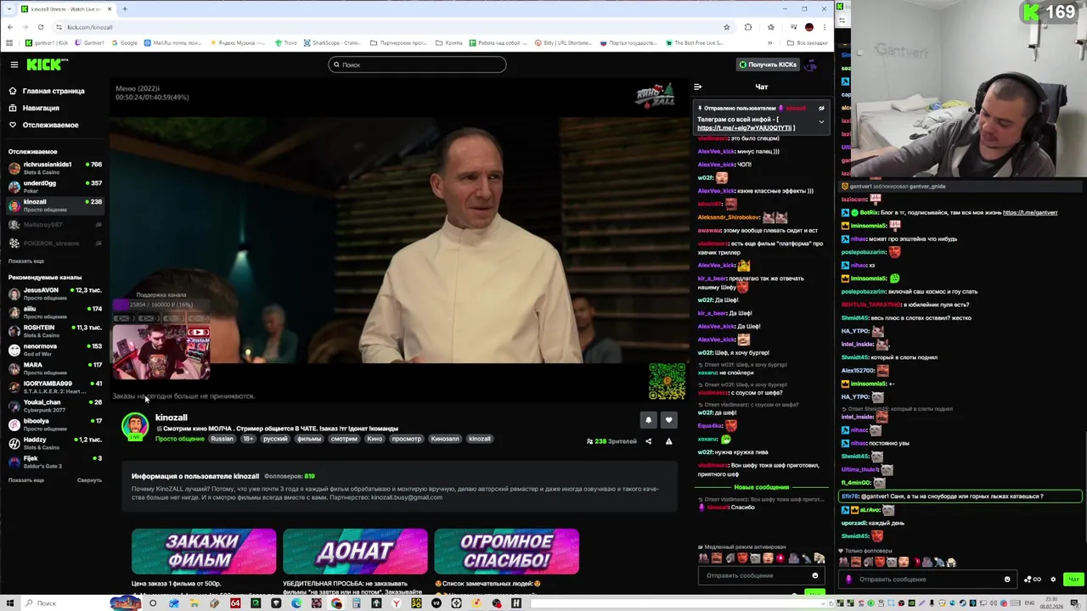Open ROSHTEIN recommended channel
This screenshot has height=611, width=1087.
click(x=54, y=331)
